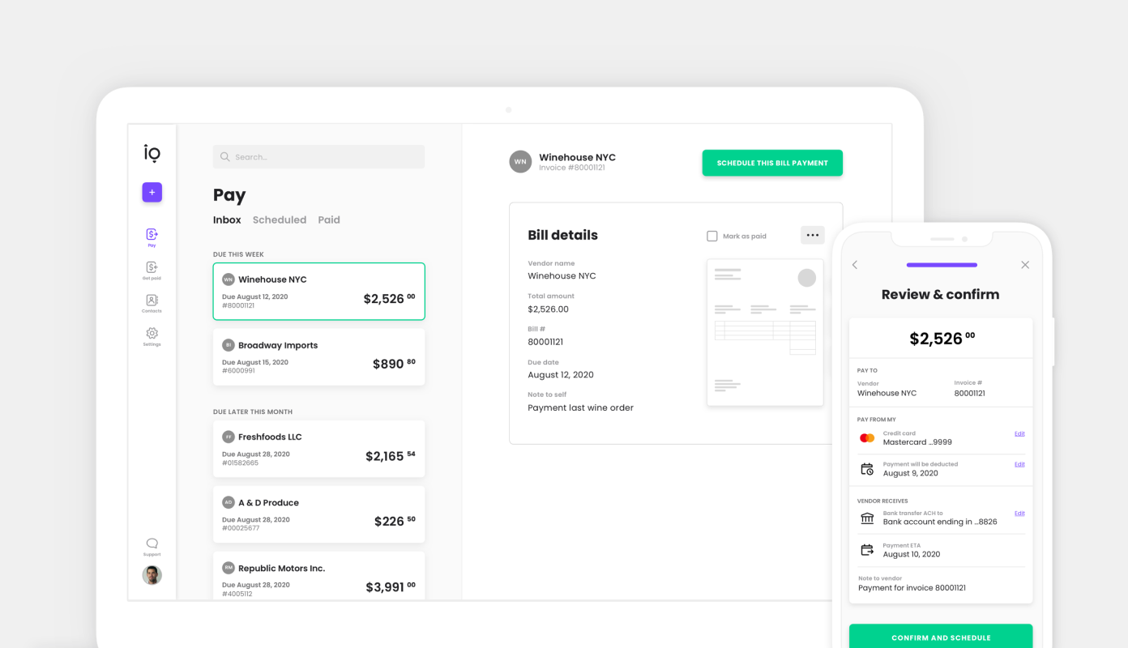Click the Mastercard logo icon
1128x648 pixels.
pyautogui.click(x=867, y=438)
